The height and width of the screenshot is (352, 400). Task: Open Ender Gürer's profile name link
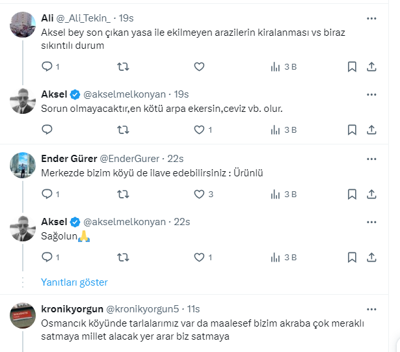68,158
